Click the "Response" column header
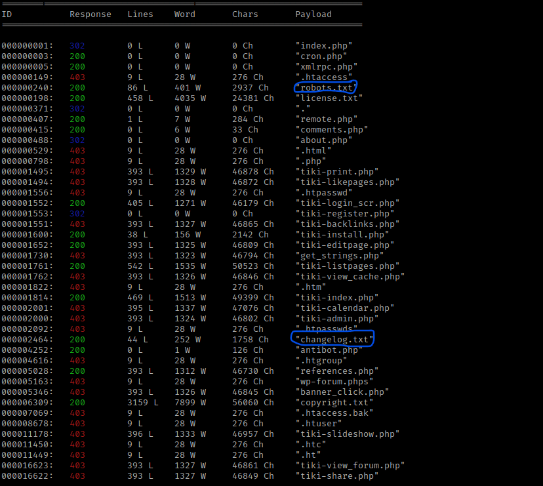 90,14
